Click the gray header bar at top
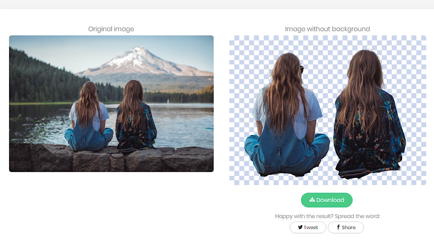Image resolution: width=434 pixels, height=244 pixels. [x=217, y=4]
